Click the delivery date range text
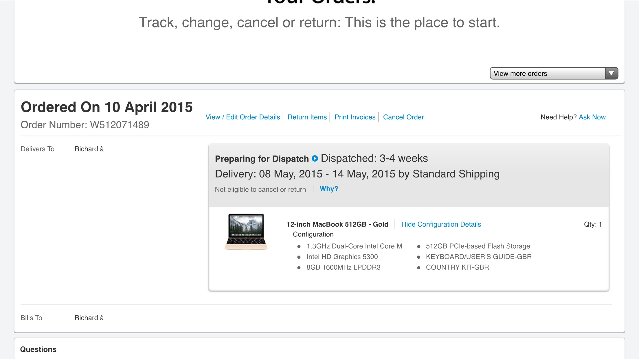The width and height of the screenshot is (639, 359). 357,174
